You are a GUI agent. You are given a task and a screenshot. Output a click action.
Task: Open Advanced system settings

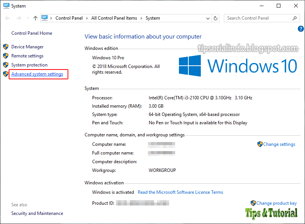click(x=37, y=74)
